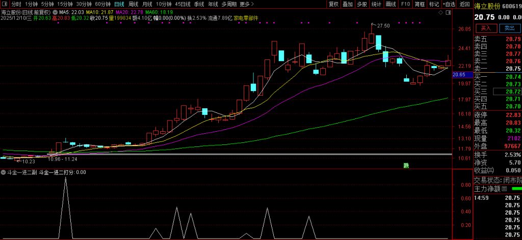
Task: Toggle 复权 price adjustment
Action: [333, 4]
